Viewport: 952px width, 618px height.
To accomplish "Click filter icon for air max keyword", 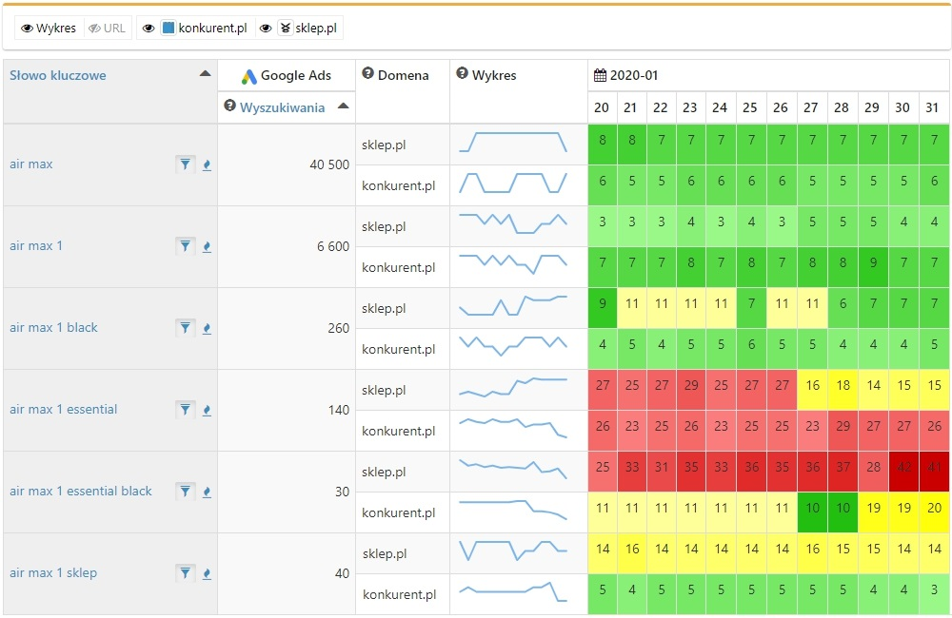I will pos(185,164).
